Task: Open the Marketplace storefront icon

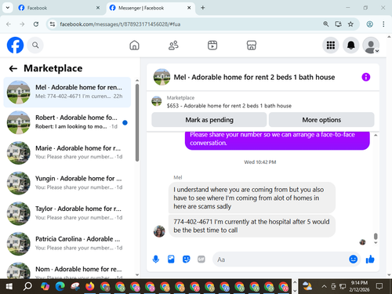Action: [252, 45]
